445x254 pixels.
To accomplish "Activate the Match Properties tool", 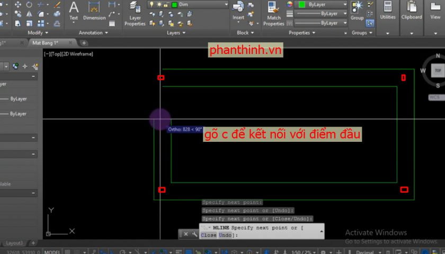I will pyautogui.click(x=273, y=14).
